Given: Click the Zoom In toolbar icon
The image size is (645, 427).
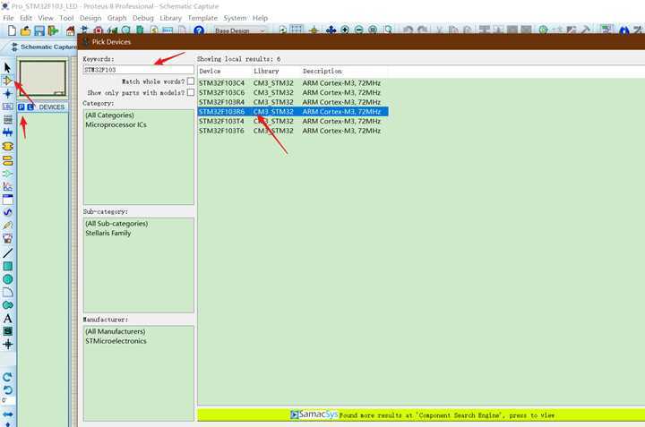Looking at the screenshot, I should click(x=345, y=30).
